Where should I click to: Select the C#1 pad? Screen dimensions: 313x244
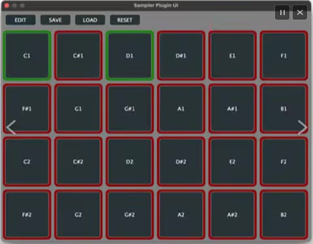(78, 56)
